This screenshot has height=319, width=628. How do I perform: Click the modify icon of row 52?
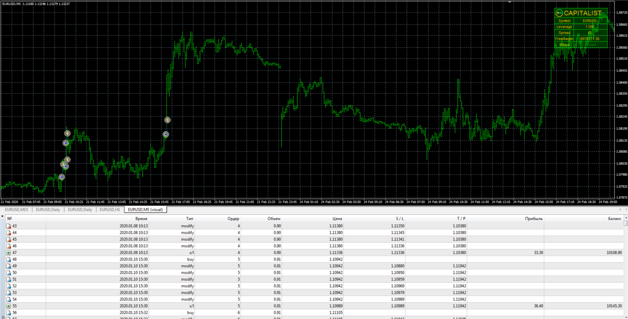click(9, 286)
